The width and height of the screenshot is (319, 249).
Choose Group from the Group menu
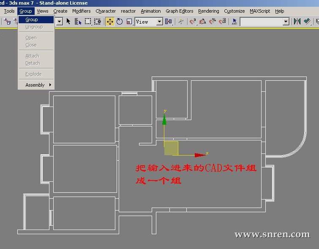pyautogui.click(x=36, y=19)
